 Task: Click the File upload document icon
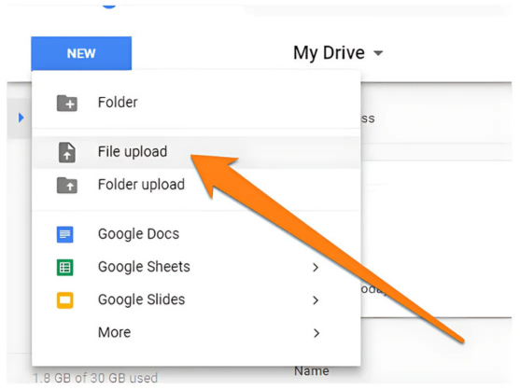67,152
